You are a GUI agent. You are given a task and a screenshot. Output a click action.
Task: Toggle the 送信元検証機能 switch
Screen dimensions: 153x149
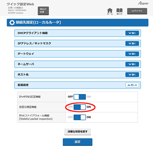80,107
